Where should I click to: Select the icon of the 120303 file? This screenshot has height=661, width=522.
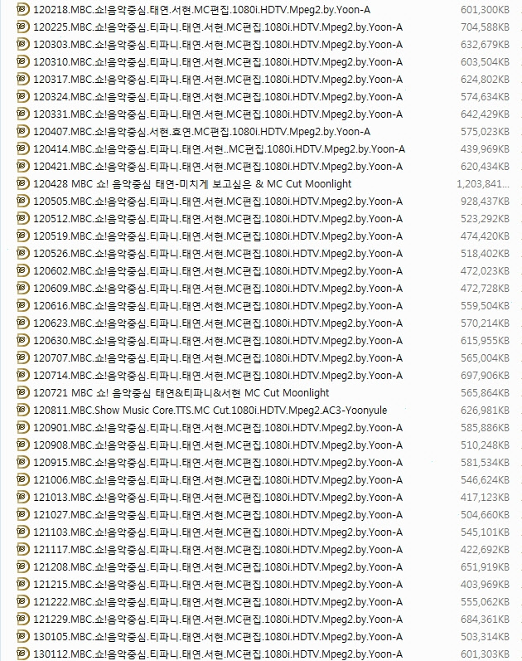coord(23,44)
